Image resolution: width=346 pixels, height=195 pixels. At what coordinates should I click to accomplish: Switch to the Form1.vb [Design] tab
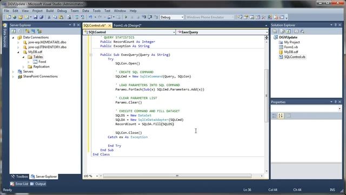point(128,25)
